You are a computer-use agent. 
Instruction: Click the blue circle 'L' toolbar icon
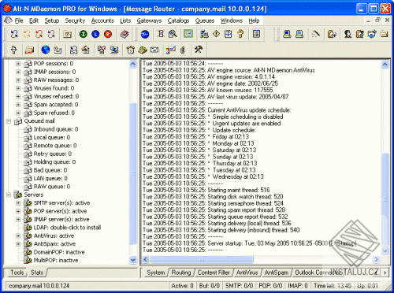pyautogui.click(x=95, y=34)
